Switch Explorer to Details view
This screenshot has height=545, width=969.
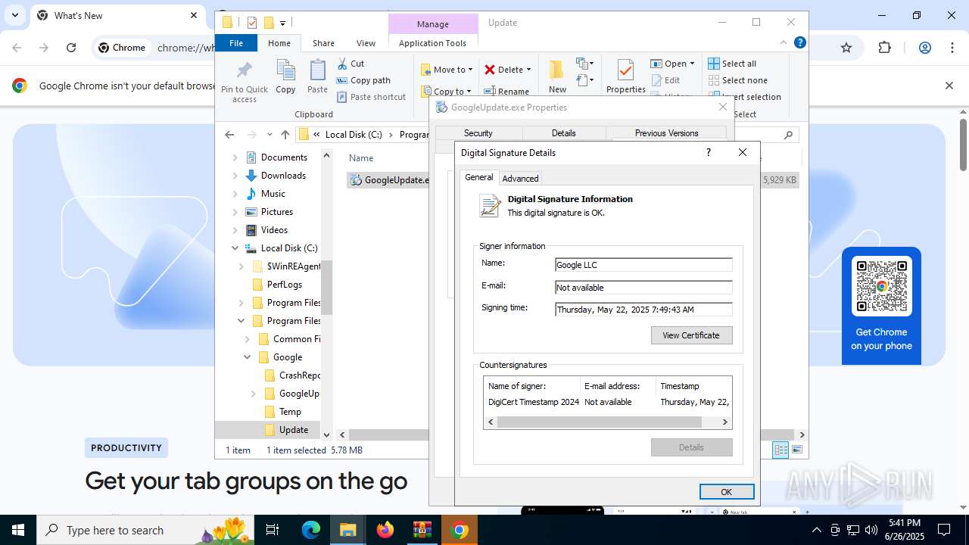[x=780, y=450]
